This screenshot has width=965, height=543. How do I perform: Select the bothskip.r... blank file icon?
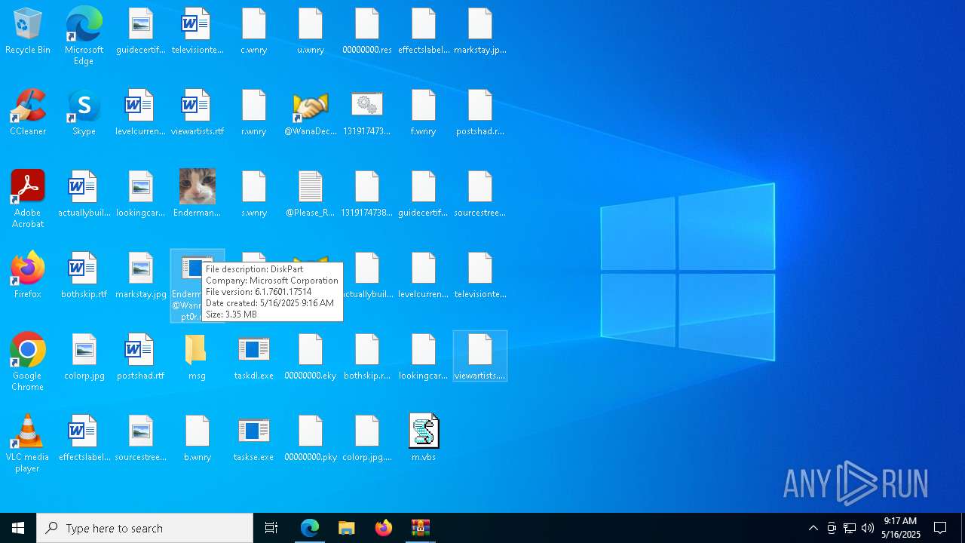[367, 357]
